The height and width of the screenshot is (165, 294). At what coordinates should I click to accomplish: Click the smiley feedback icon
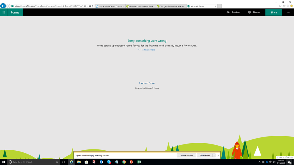click(292, 6)
